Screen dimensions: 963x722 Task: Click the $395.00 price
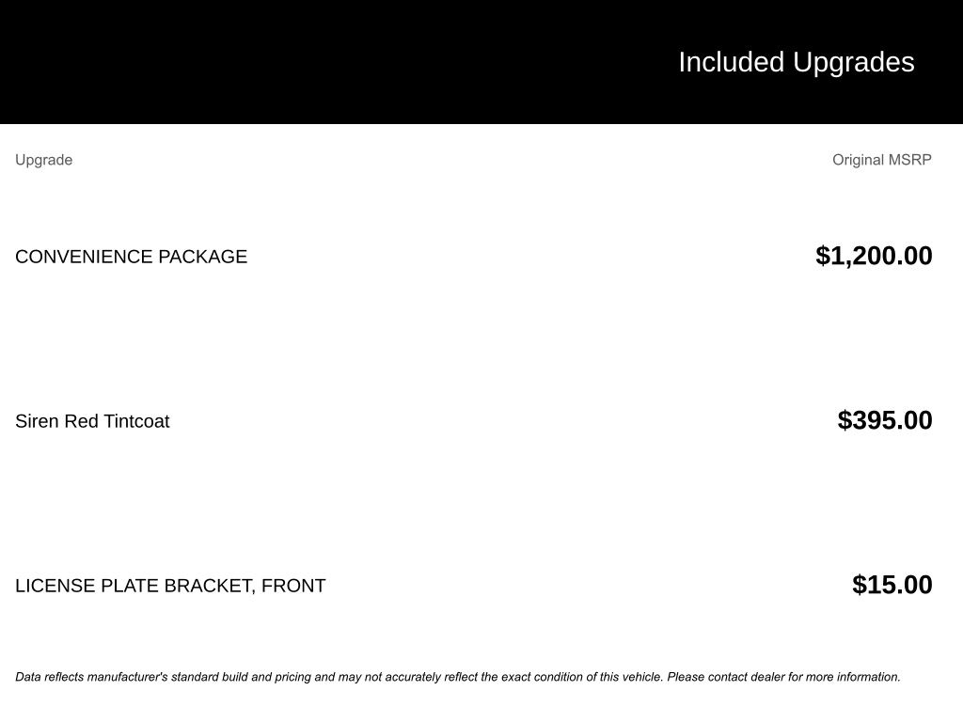point(884,420)
